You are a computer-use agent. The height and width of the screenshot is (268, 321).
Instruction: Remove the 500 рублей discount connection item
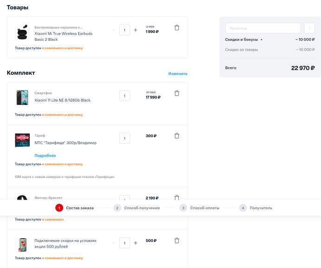[x=177, y=241]
